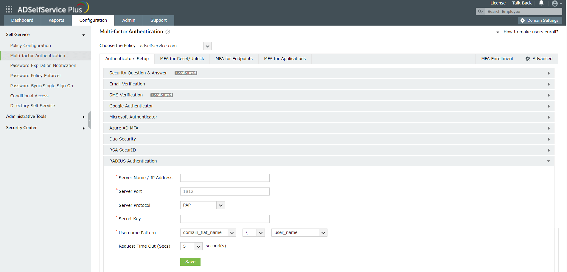
Task: Click the Server Port field
Action: pyautogui.click(x=225, y=192)
